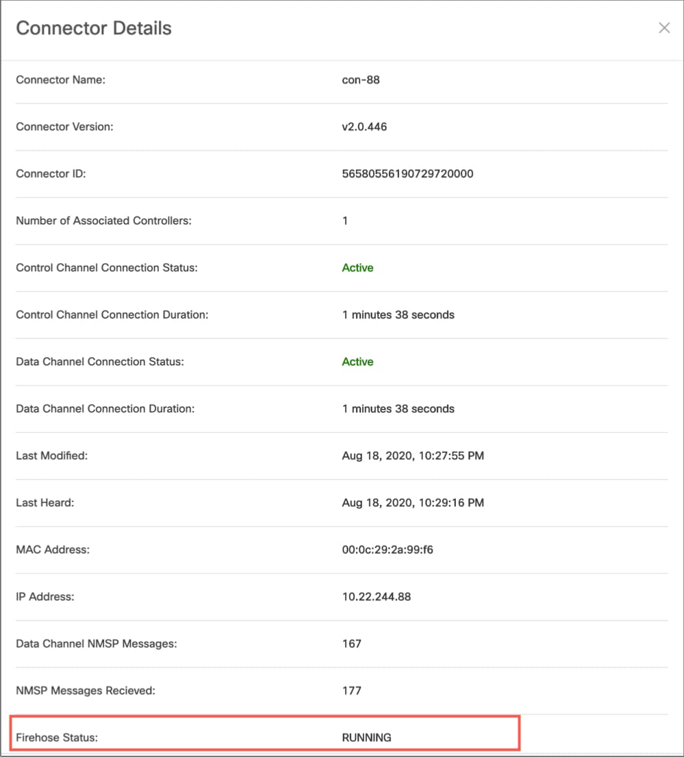Click the RUNNING Firehose status value
This screenshot has width=684, height=757.
click(366, 738)
